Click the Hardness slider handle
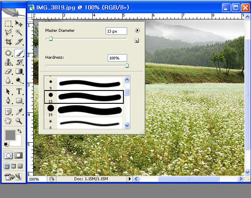The image size is (251, 198). (x=127, y=65)
